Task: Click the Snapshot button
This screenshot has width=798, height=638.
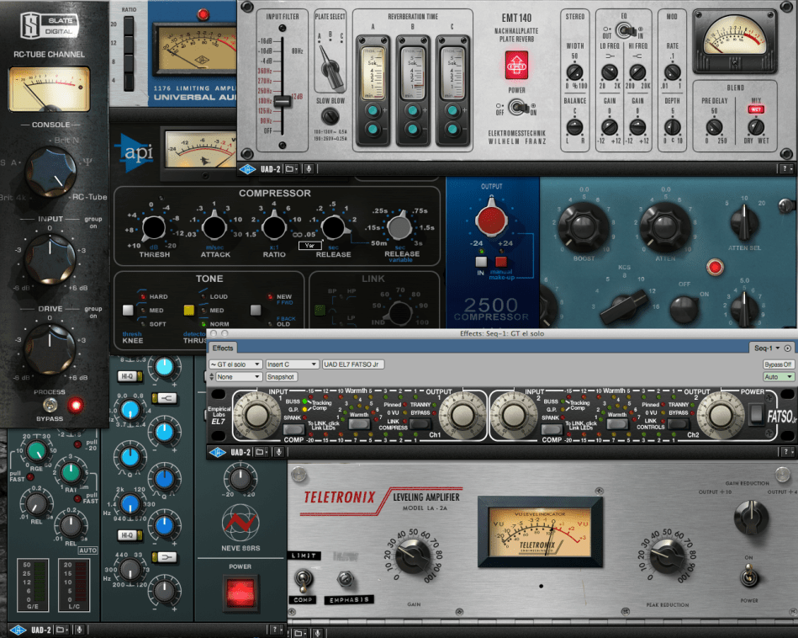Action: click(280, 377)
